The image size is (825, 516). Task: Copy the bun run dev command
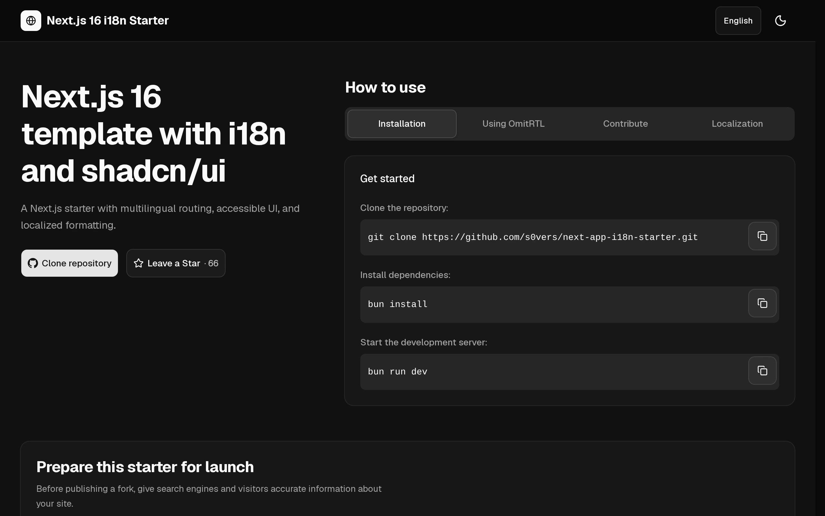(x=762, y=371)
